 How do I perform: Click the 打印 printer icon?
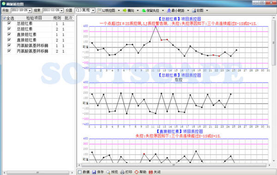coord(122,172)
